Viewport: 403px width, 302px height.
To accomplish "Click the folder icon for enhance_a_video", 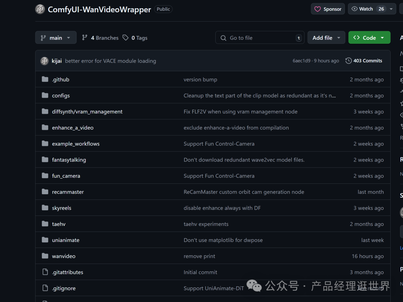I will pyautogui.click(x=45, y=128).
